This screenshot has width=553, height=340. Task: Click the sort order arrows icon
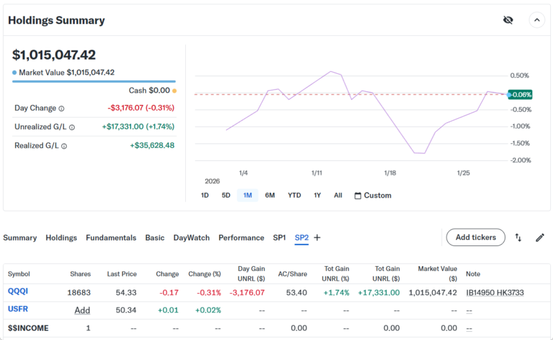[518, 238]
